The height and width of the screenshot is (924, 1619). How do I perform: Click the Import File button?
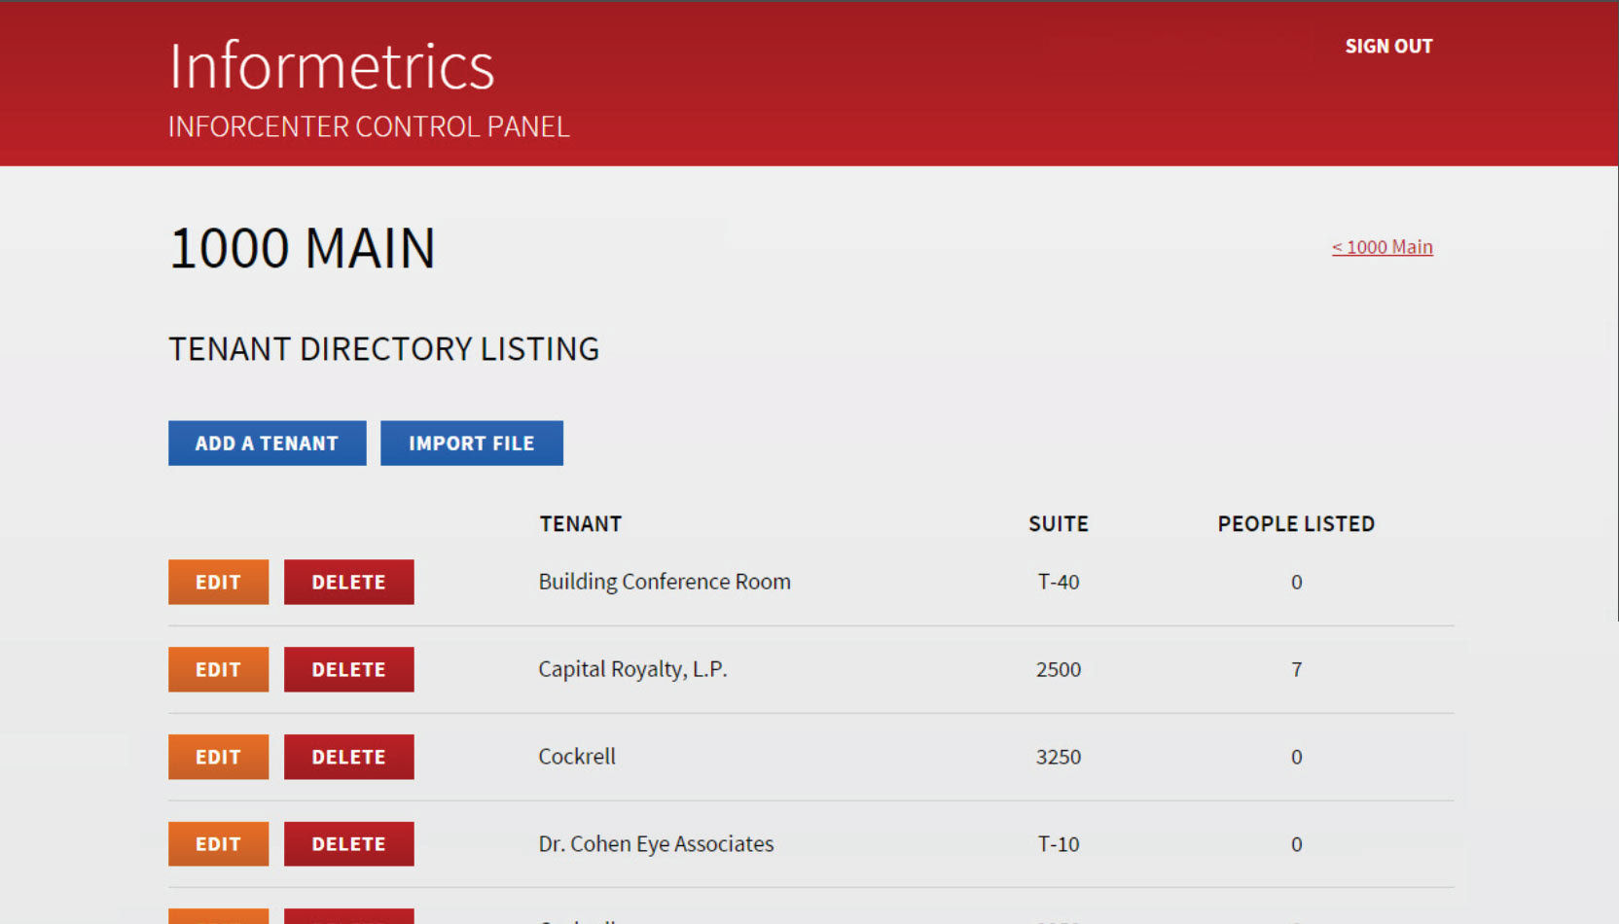coord(471,444)
